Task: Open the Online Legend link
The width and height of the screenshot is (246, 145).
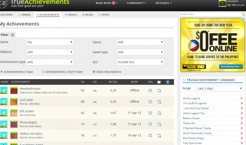Action: 191,98
